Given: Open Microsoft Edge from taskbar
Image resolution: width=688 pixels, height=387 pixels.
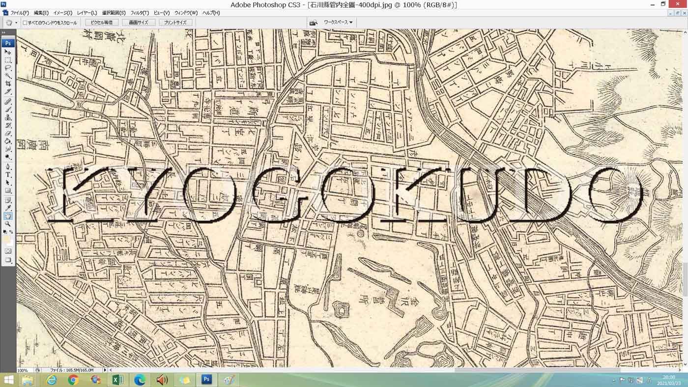Looking at the screenshot, I should (140, 380).
